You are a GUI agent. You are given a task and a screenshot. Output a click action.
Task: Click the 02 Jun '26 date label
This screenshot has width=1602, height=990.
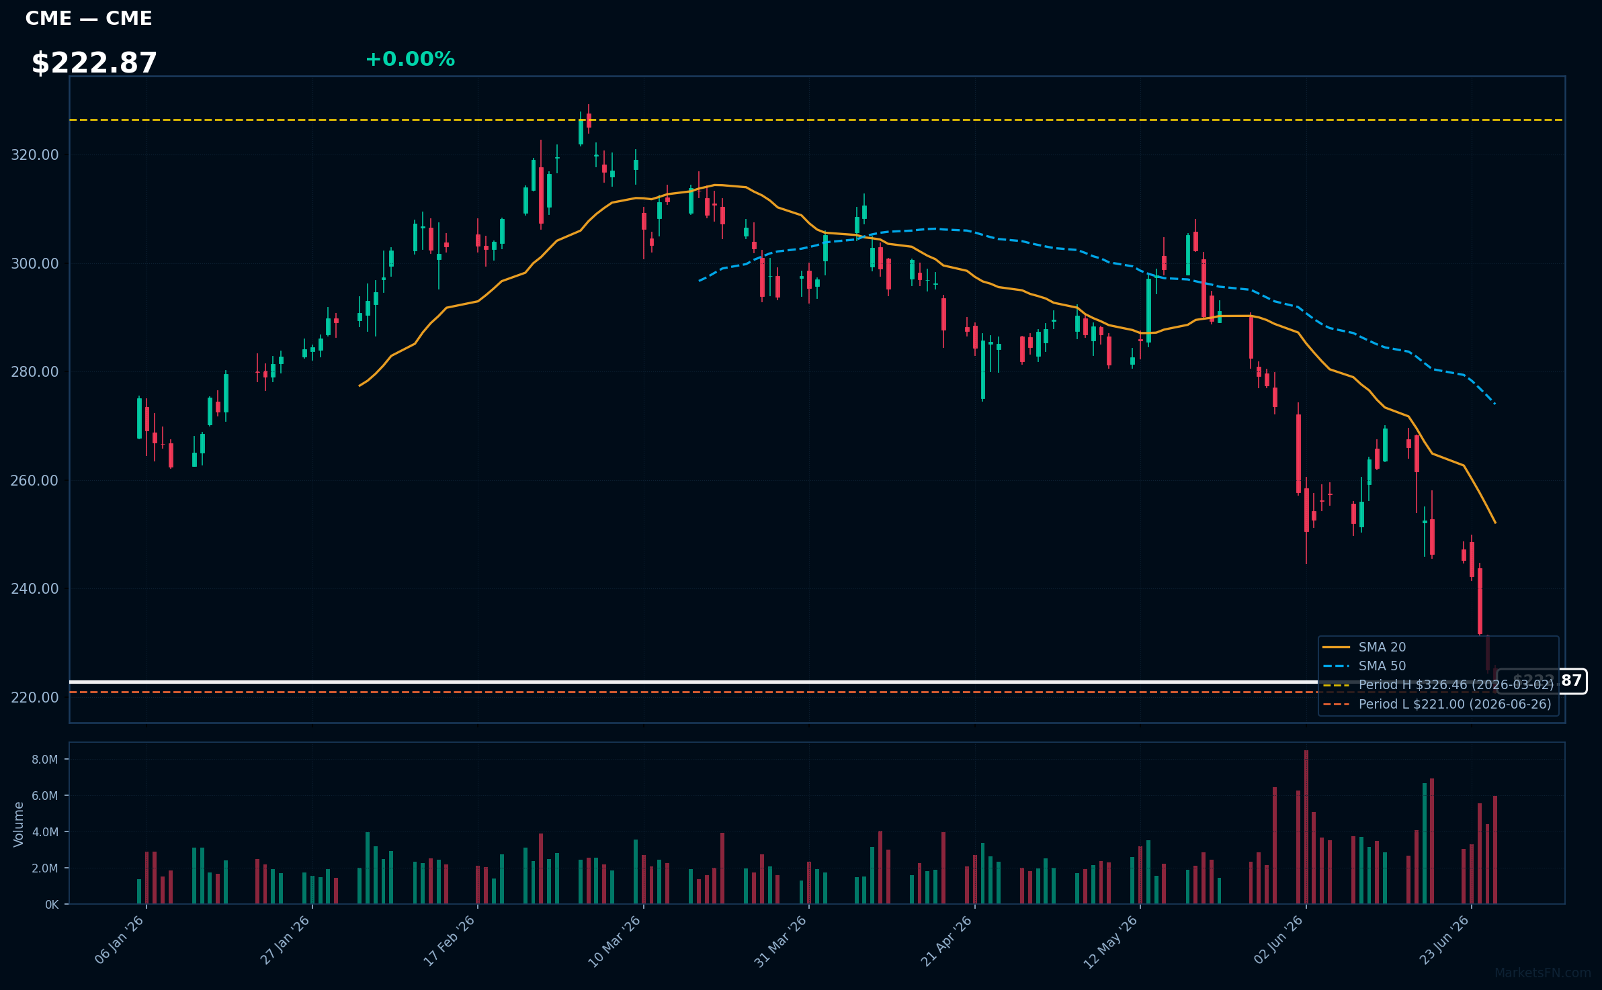click(1279, 940)
